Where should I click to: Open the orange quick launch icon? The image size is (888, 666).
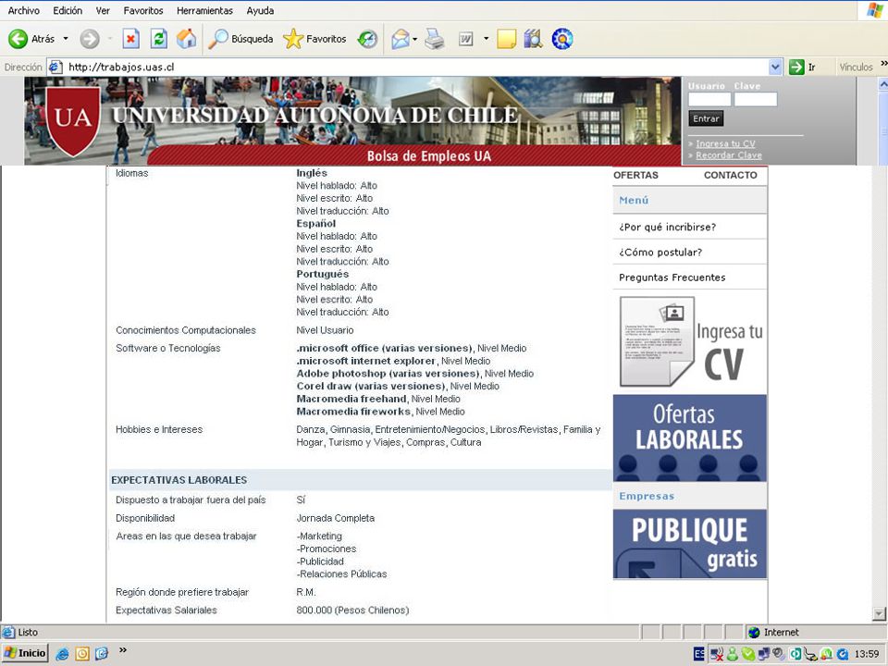click(82, 654)
